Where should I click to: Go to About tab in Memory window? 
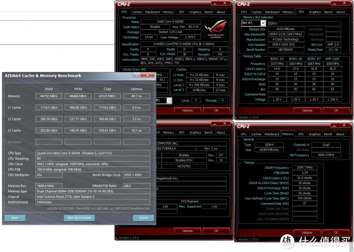(x=340, y=134)
